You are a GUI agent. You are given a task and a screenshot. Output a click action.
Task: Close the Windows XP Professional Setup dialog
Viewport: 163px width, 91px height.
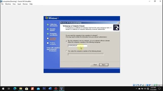pos(118,23)
